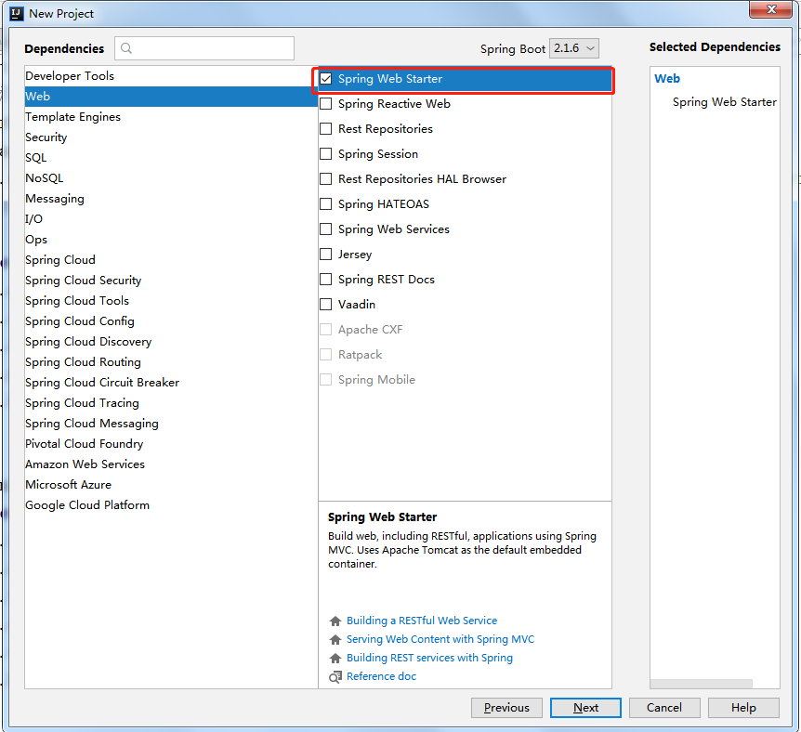Open the Reference doc link
The width and height of the screenshot is (801, 732).
point(381,676)
